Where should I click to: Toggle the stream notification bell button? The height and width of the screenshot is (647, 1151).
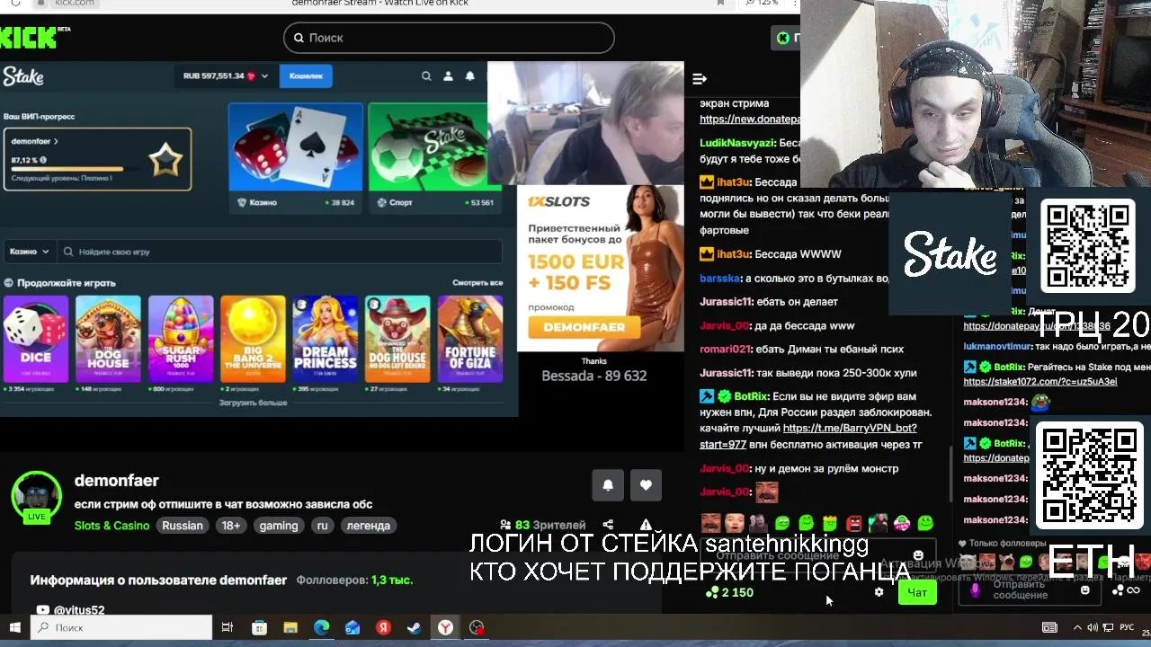(608, 485)
